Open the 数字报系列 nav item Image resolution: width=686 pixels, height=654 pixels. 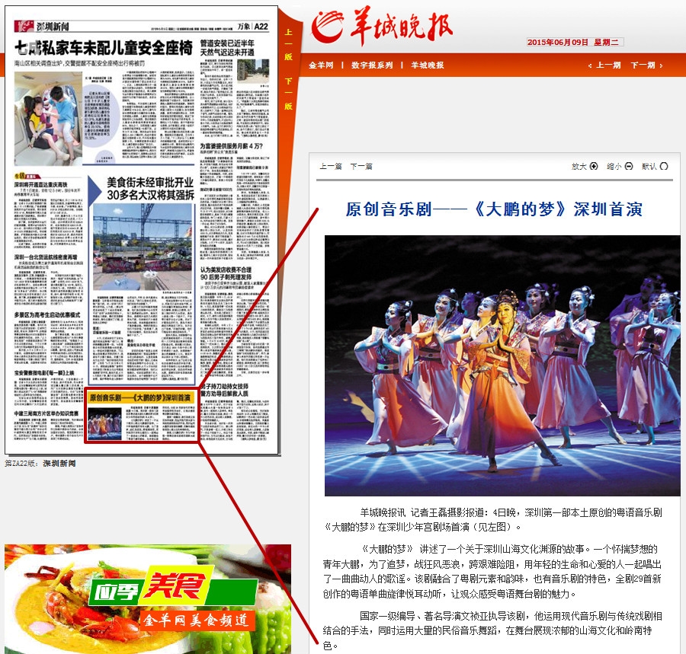point(372,65)
